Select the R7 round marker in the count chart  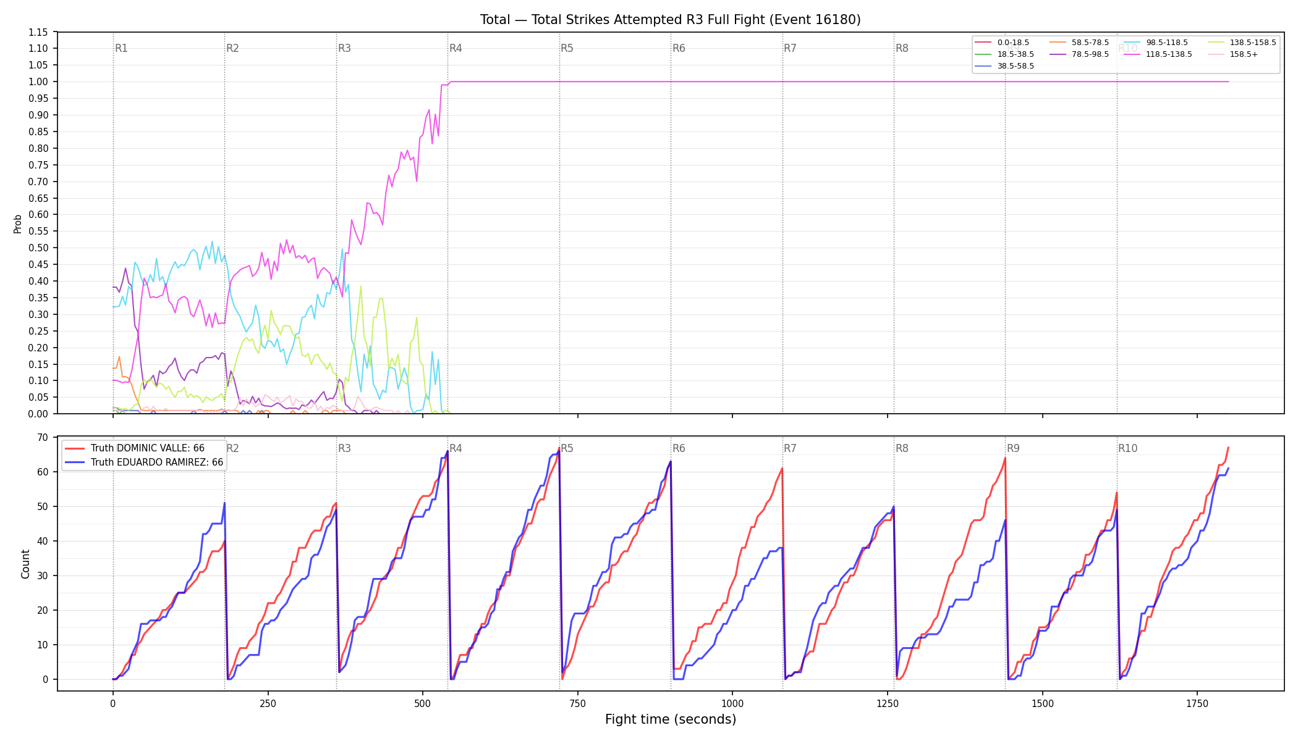(790, 448)
